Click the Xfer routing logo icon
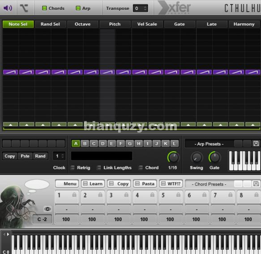261x254 pixels. click(x=24, y=8)
